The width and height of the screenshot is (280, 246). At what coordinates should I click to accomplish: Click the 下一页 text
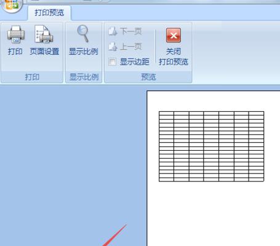131,31
